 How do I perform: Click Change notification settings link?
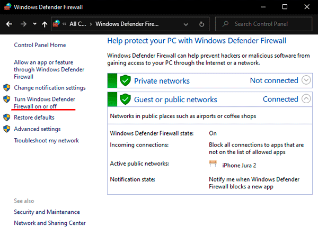[x=49, y=88]
